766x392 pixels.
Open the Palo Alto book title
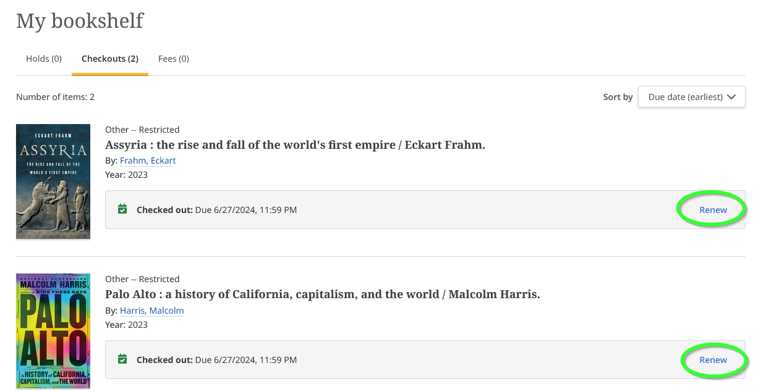point(322,294)
